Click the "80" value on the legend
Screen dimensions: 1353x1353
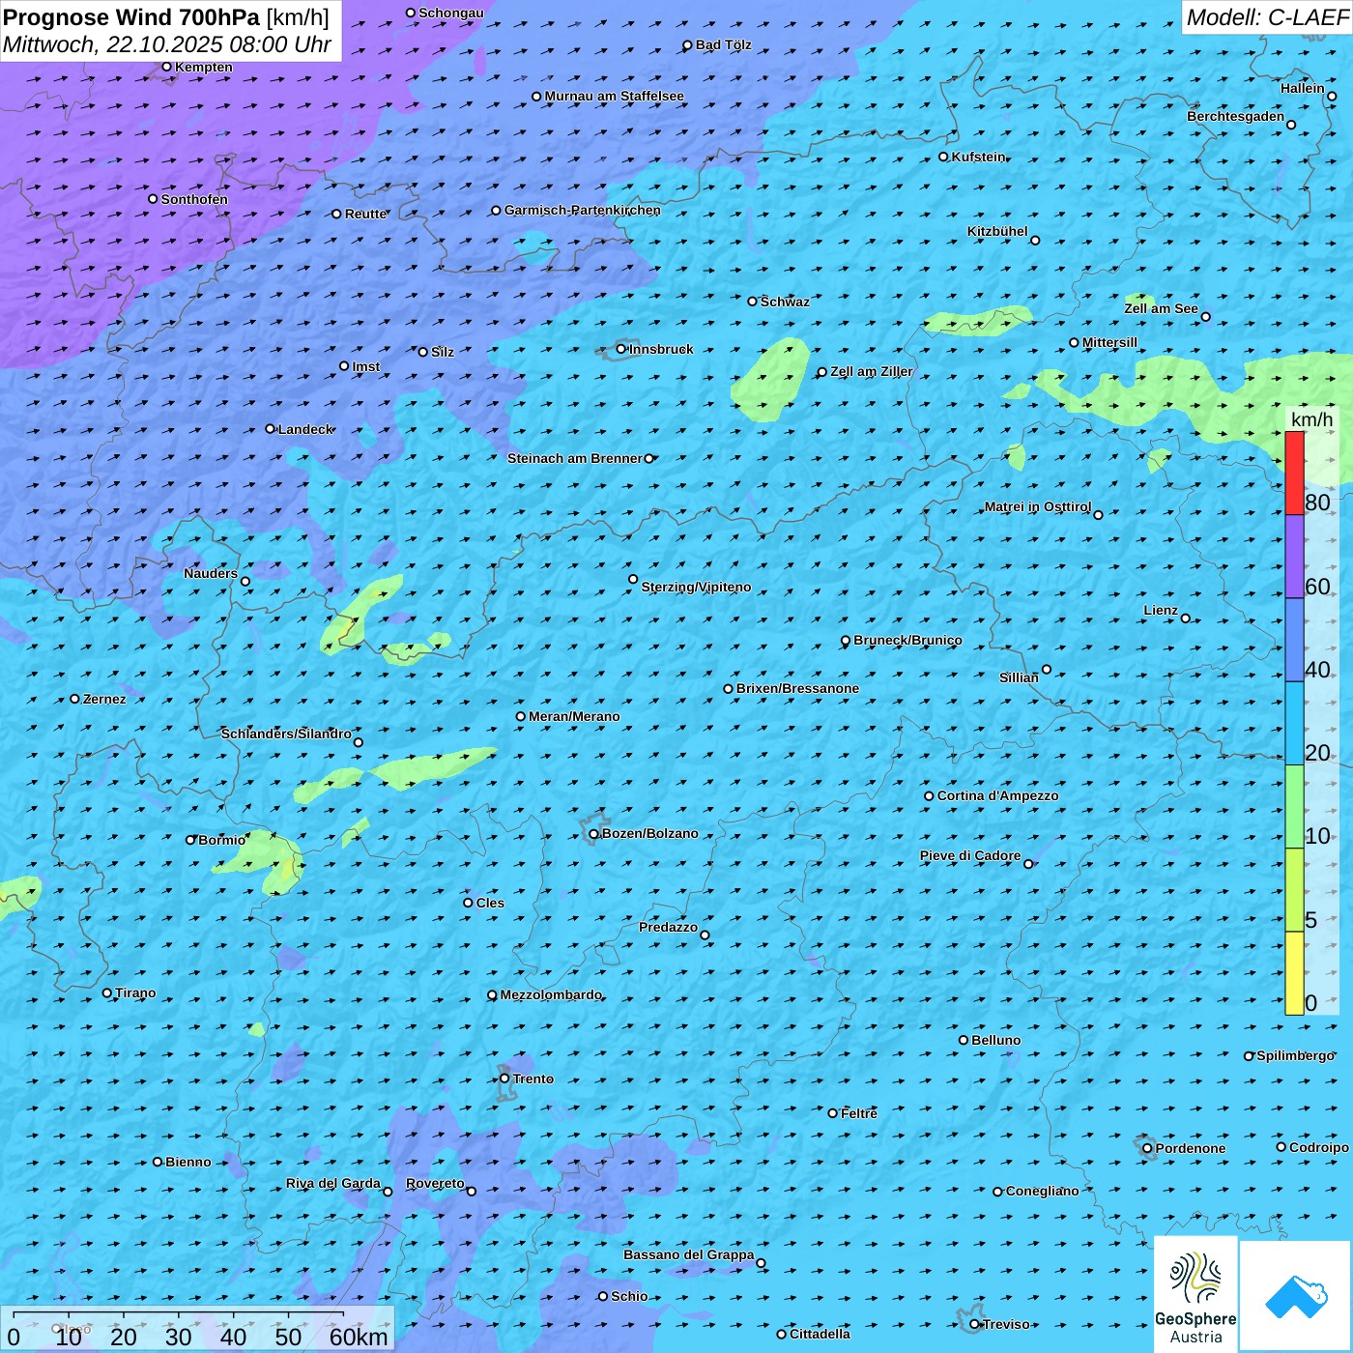pos(1317,503)
